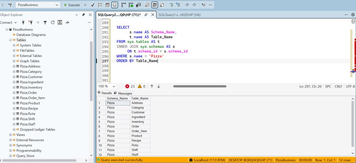356x163 pixels.
Task: Click CRLF line ending indicator
Action: 338,86
